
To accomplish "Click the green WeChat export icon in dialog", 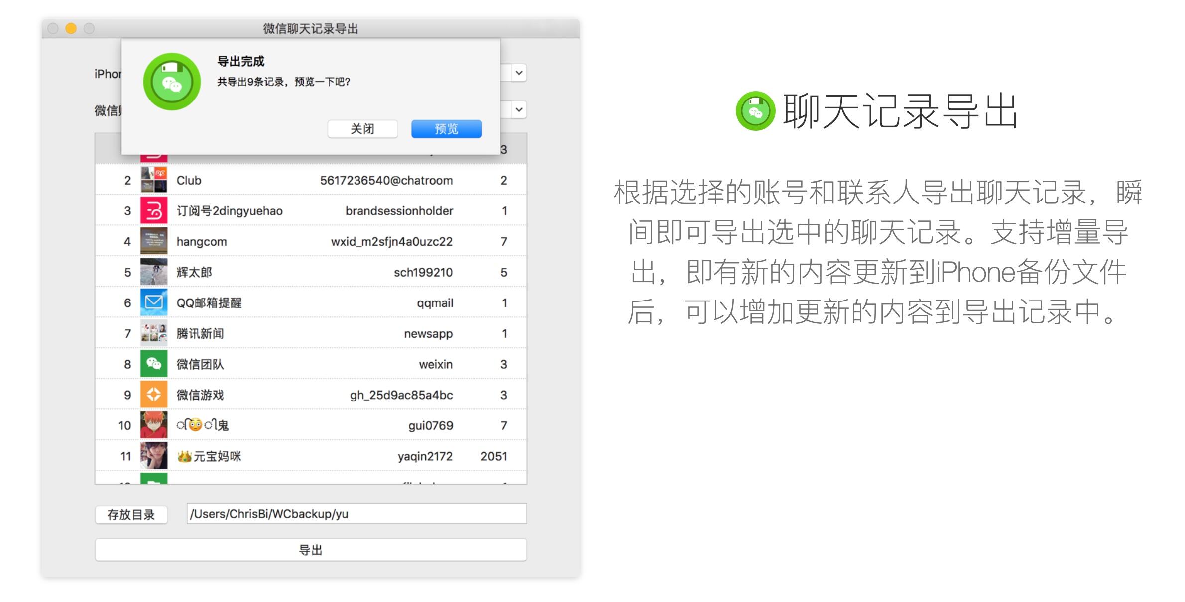I will (172, 82).
